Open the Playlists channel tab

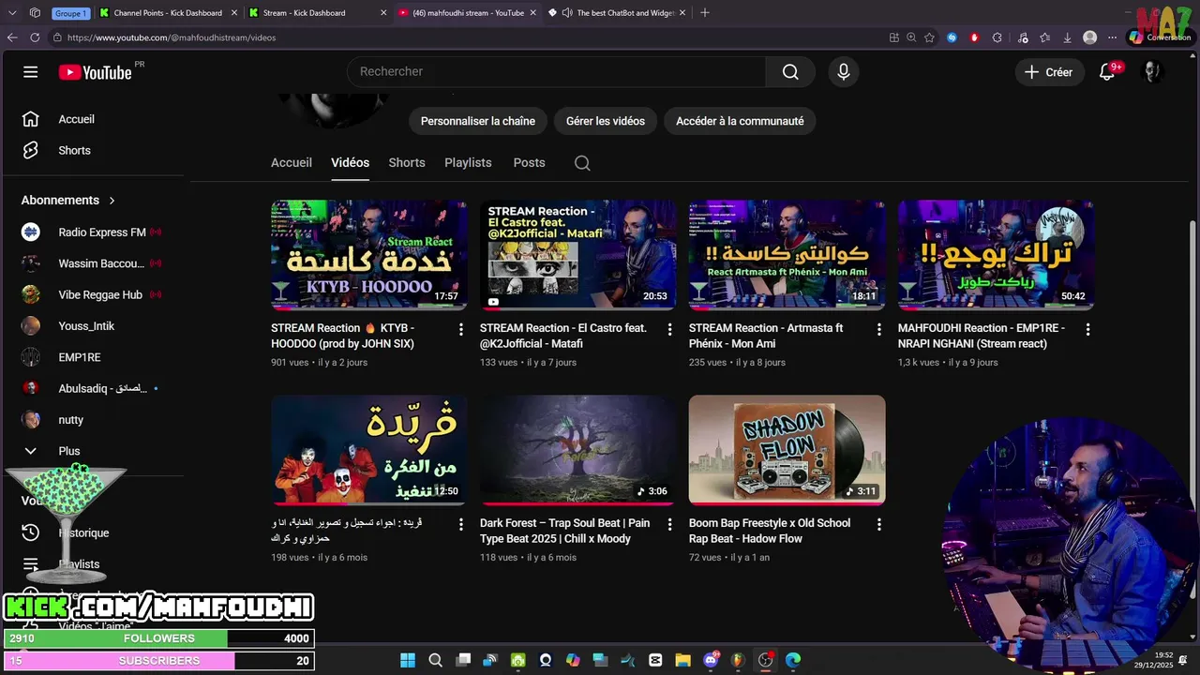468,163
